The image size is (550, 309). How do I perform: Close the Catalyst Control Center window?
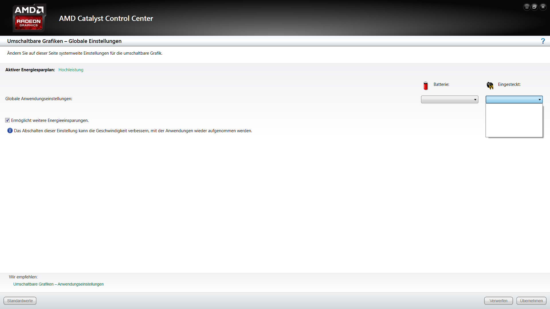coord(543,7)
